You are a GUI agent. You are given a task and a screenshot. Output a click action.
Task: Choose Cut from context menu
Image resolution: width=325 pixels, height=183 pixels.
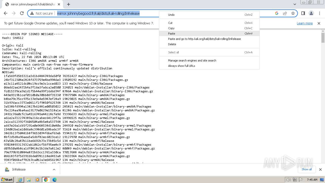pyautogui.click(x=209, y=23)
